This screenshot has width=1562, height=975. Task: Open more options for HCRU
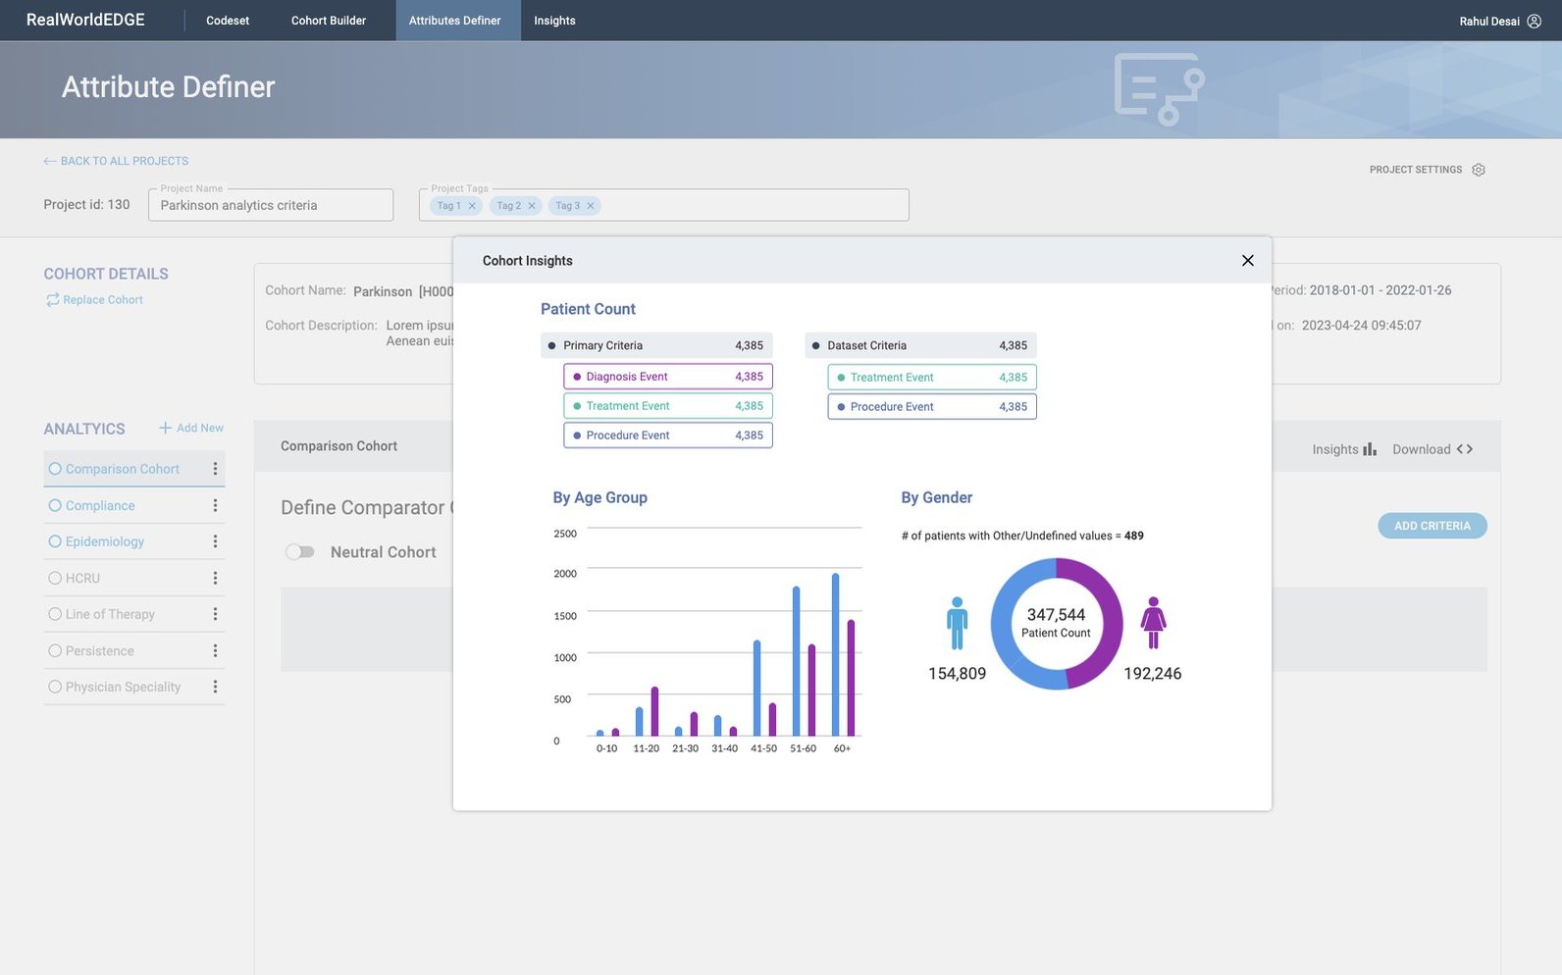(x=215, y=578)
